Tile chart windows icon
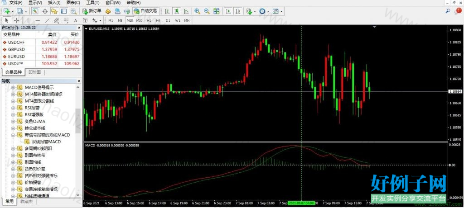The width and height of the screenshot is (464, 208). click(x=217, y=11)
